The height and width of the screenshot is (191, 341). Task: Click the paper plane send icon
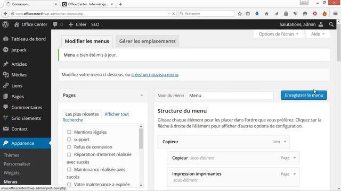click(x=277, y=14)
